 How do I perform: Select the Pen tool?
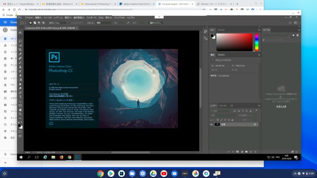pyautogui.click(x=20, y=93)
